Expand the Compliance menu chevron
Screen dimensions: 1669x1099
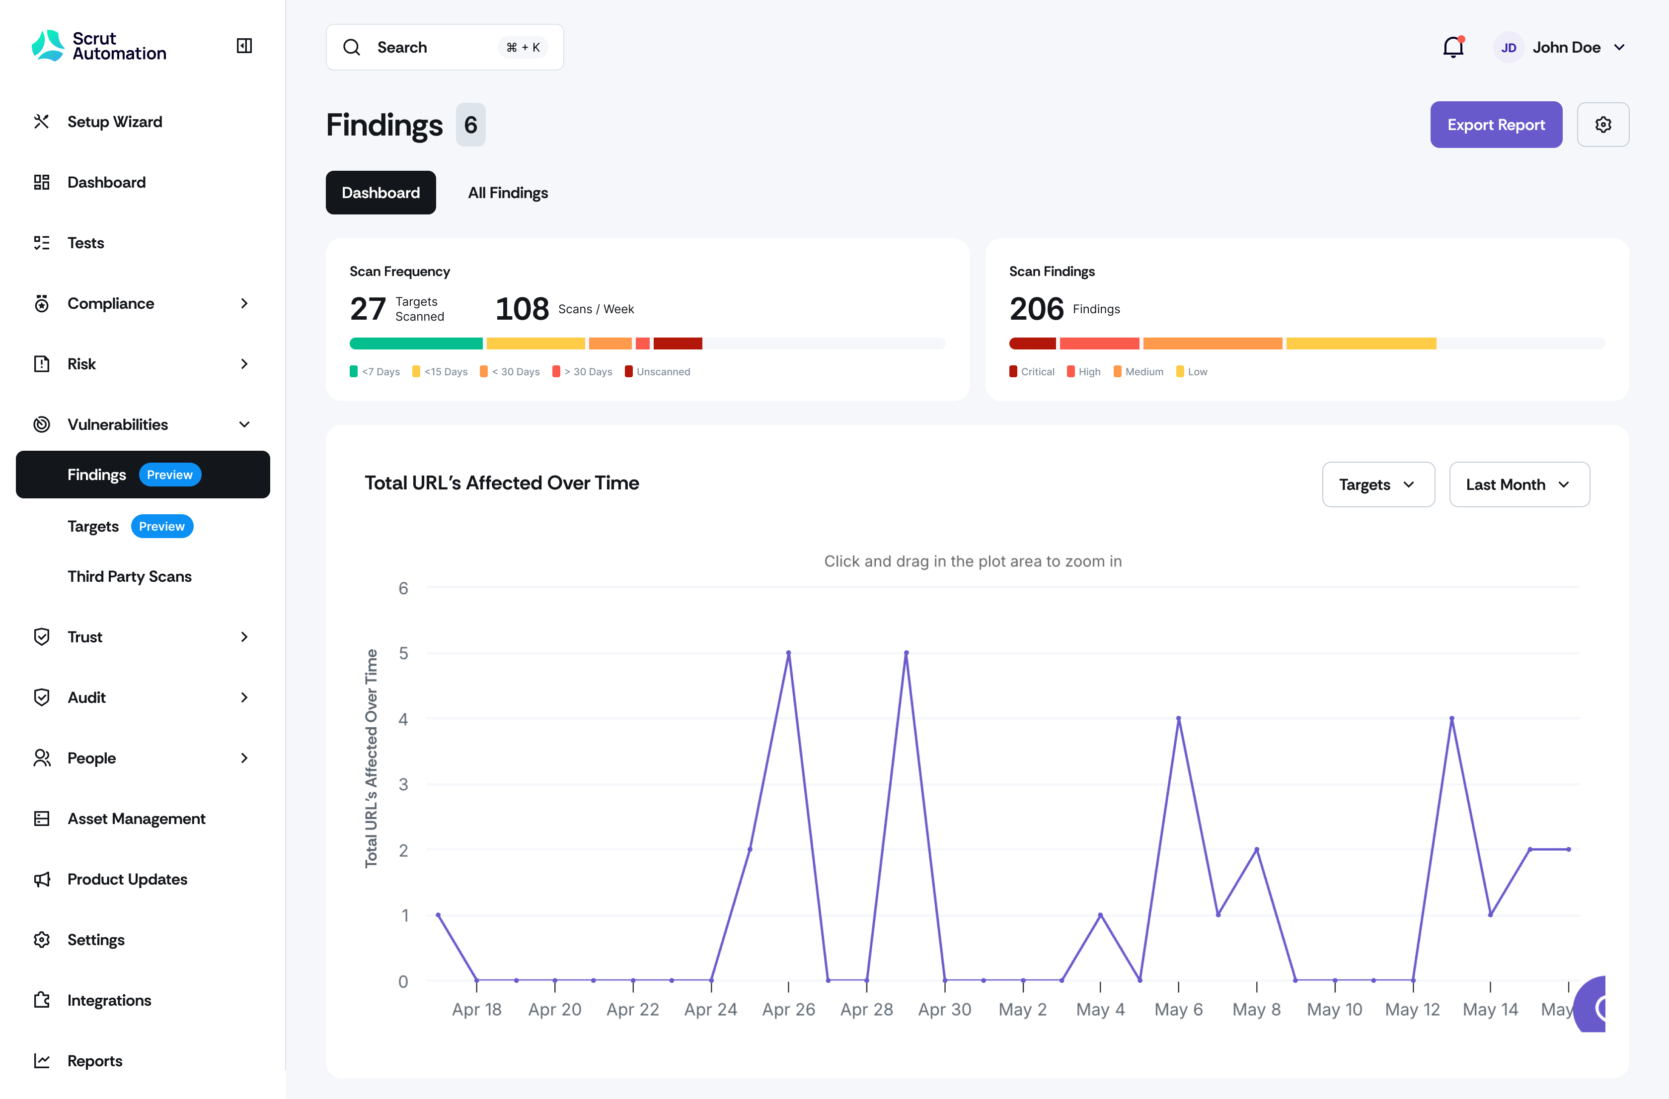[x=244, y=303]
